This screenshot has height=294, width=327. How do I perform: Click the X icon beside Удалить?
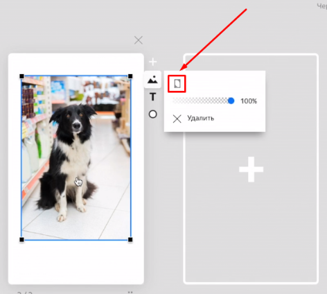coord(177,119)
